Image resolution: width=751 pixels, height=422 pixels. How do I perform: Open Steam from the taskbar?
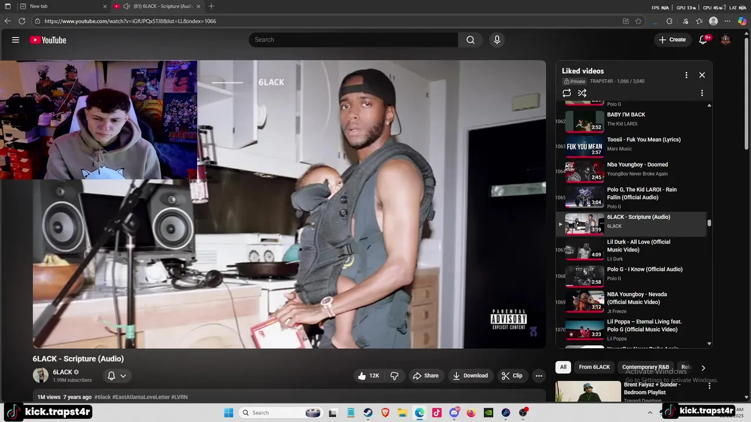tap(368, 413)
